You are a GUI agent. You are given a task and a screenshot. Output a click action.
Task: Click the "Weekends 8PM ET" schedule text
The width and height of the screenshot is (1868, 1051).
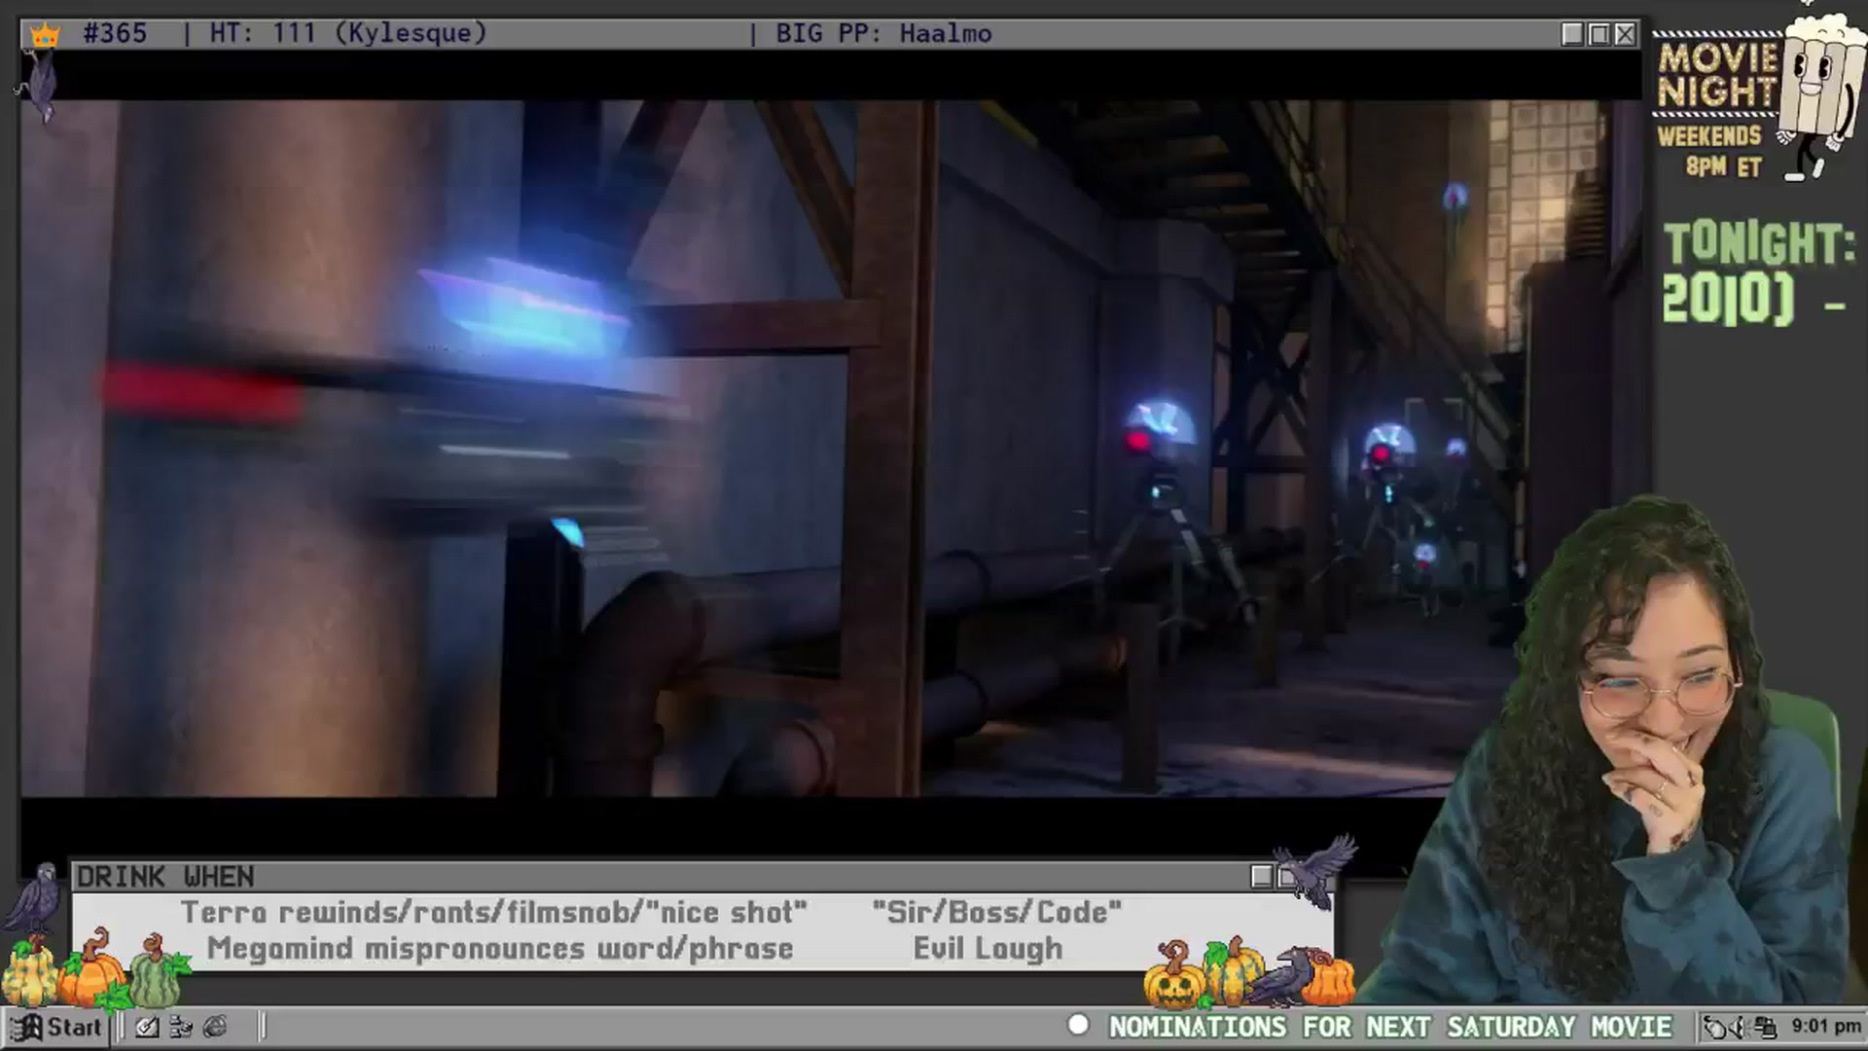pos(1709,151)
